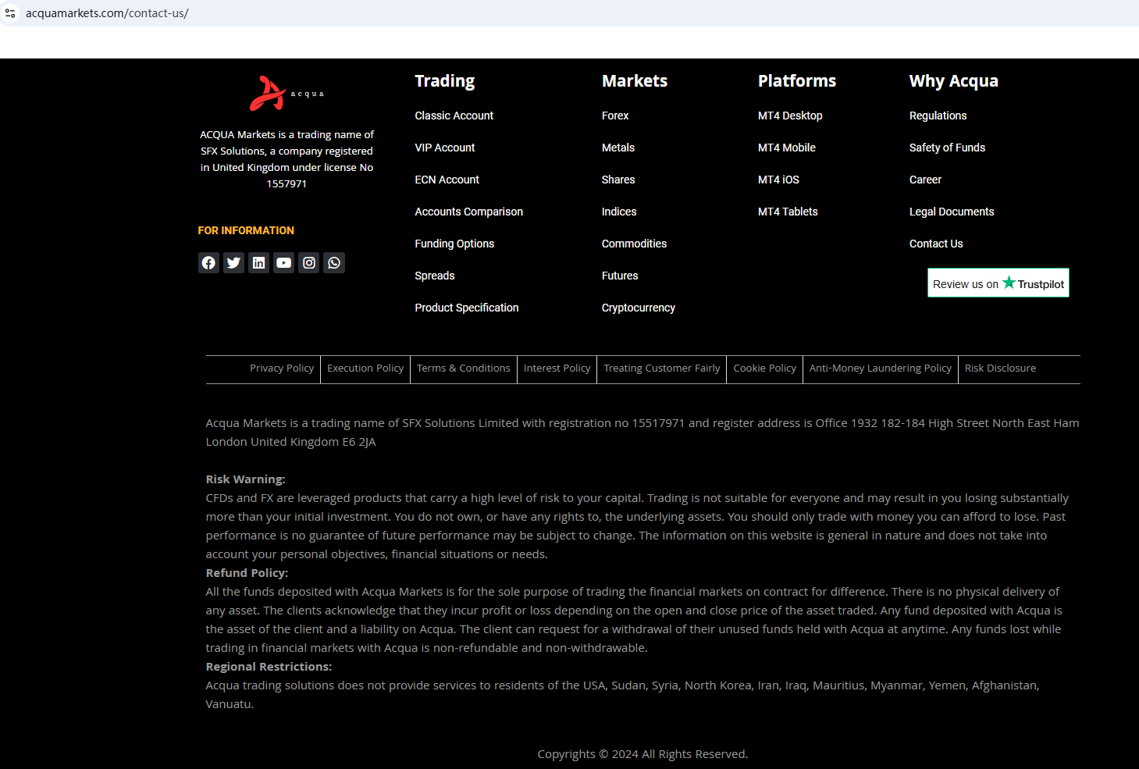This screenshot has height=769, width=1139.
Task: Open Cryptocurrency market link
Action: (x=639, y=308)
